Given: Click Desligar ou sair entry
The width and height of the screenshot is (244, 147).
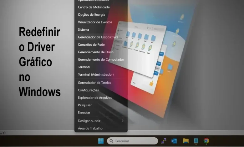Looking at the screenshot, I should point(101,121).
